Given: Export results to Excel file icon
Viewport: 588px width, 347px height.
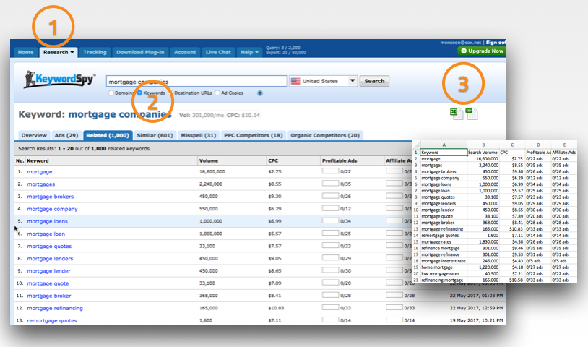Looking at the screenshot, I should (x=455, y=113).
